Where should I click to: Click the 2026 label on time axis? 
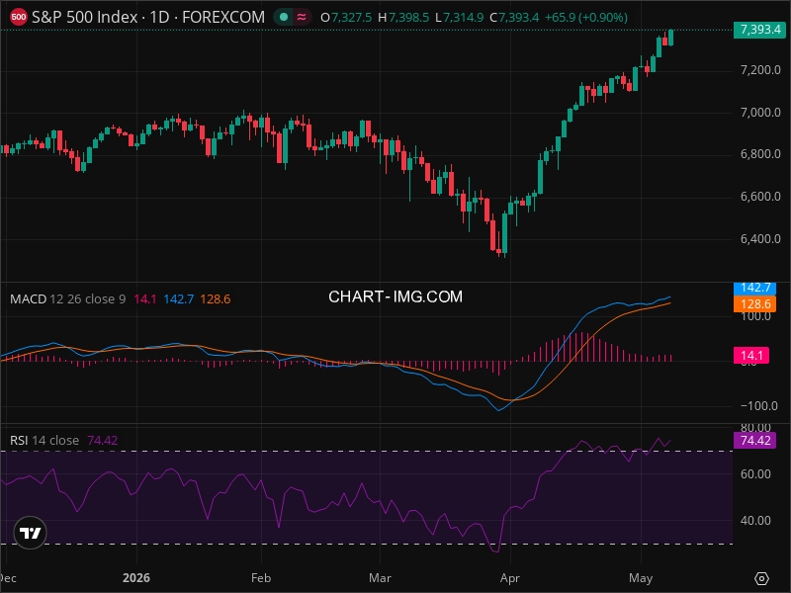point(136,578)
